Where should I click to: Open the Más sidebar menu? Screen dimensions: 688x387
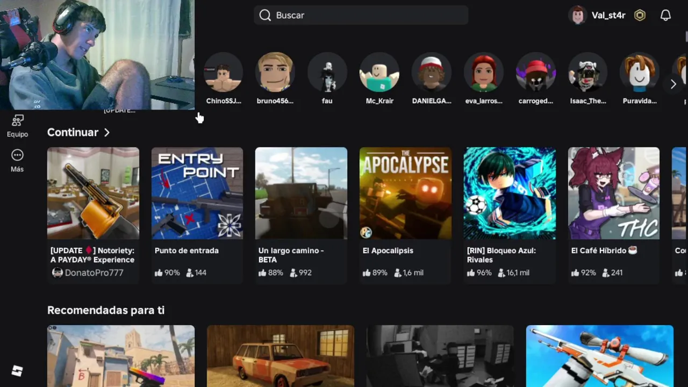click(17, 161)
